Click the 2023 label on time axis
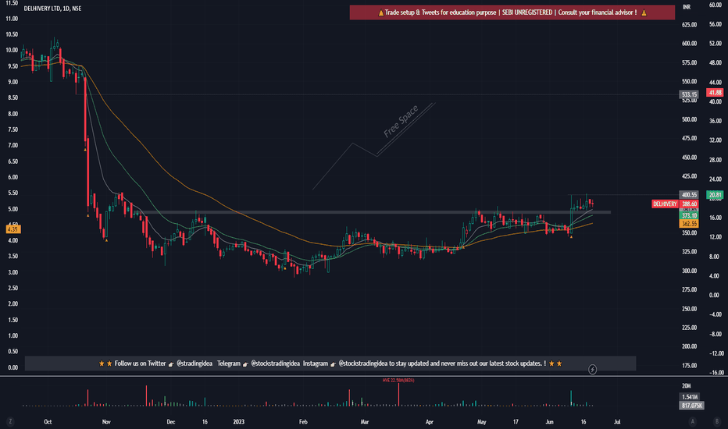The width and height of the screenshot is (728, 429). [239, 422]
